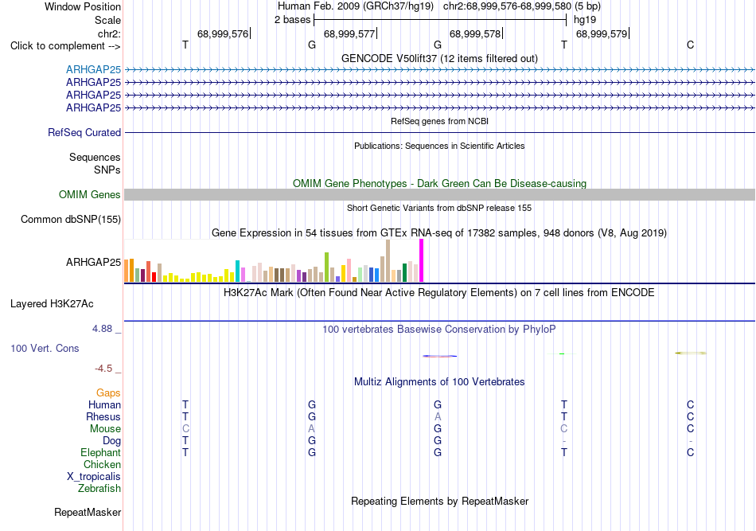
Task: Click the 68,999,577 ruler coordinate
Action: (x=349, y=33)
